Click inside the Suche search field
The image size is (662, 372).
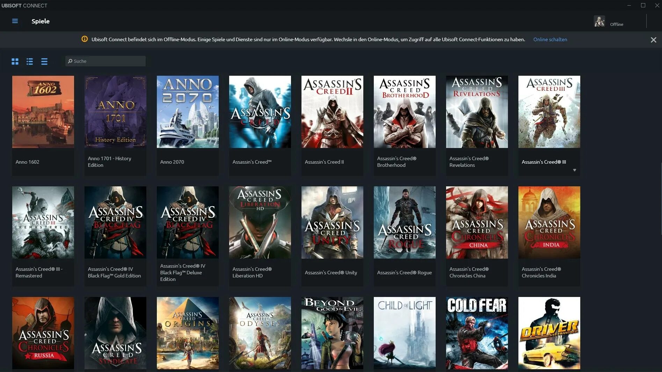pos(105,61)
